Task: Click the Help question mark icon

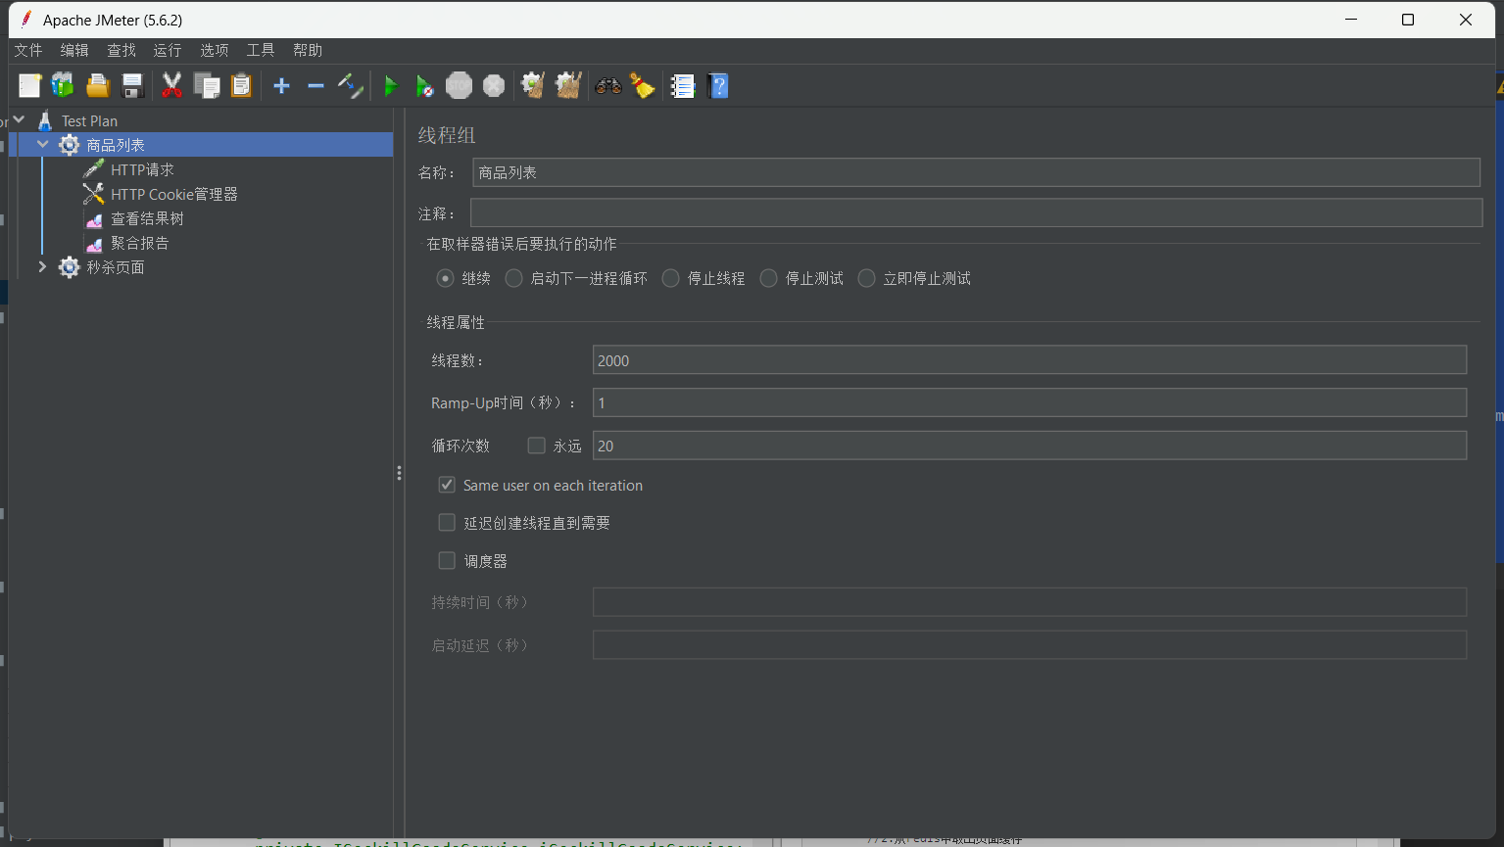Action: tap(718, 86)
